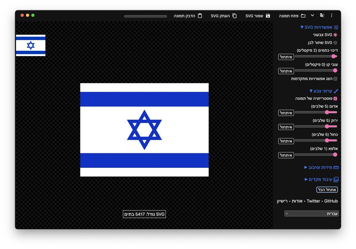Open the 'עברית' language dropdown
Screen dimensions: 356x249
click(311, 213)
